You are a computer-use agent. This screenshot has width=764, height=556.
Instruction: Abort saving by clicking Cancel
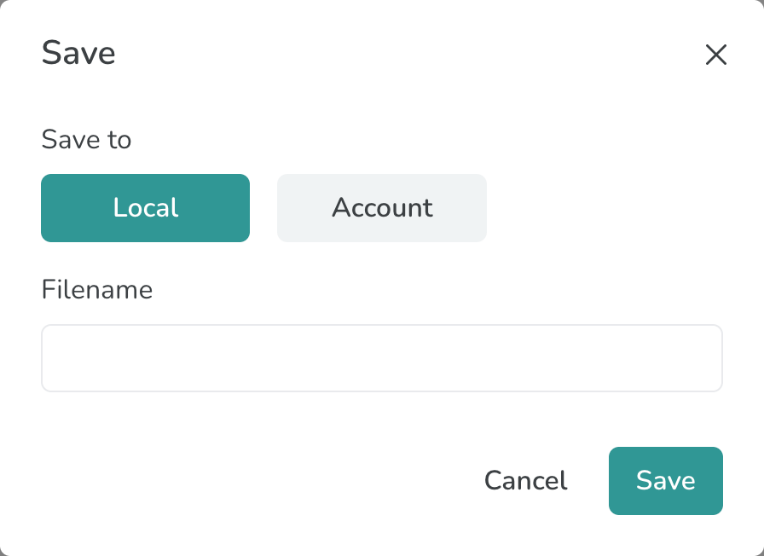[525, 481]
